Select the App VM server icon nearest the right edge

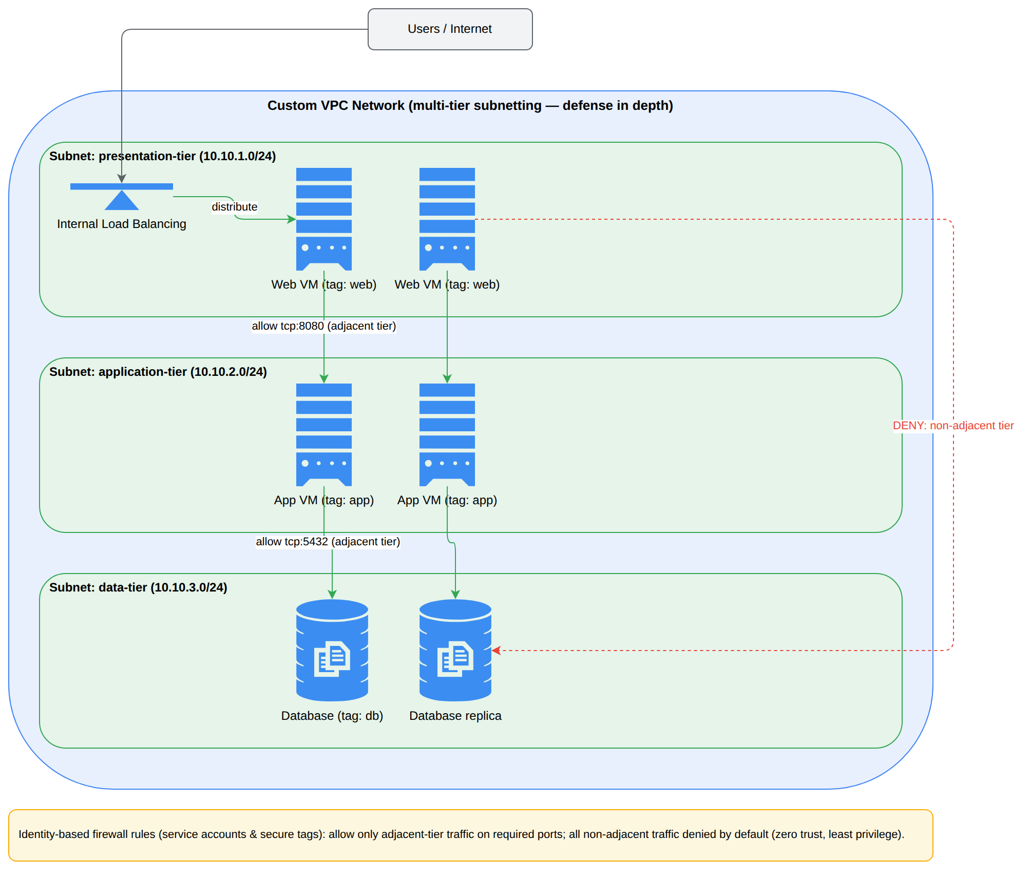(447, 435)
